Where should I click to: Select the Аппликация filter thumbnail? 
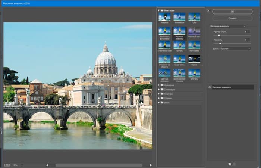click(179, 17)
